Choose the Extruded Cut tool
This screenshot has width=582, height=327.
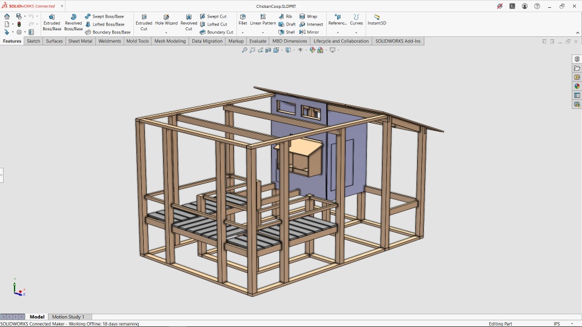144,22
